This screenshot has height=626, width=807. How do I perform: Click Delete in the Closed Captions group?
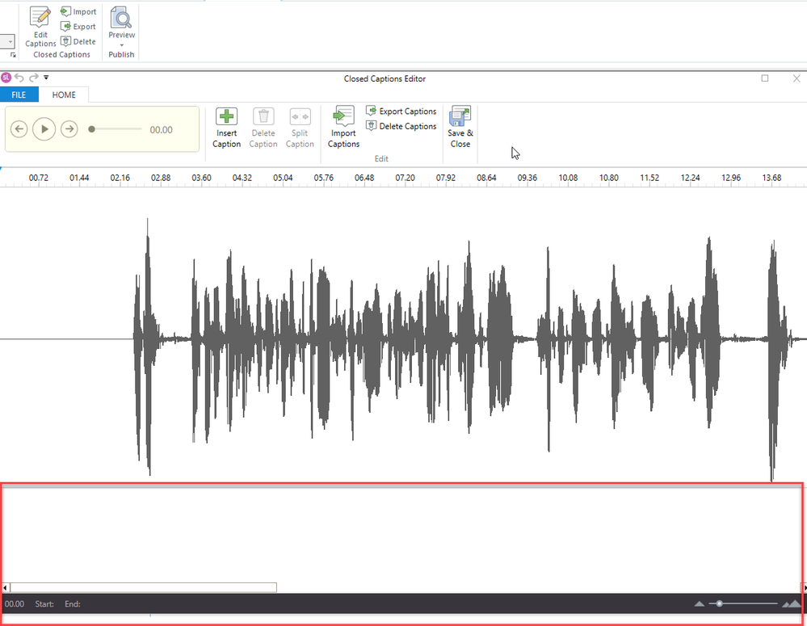(x=78, y=41)
